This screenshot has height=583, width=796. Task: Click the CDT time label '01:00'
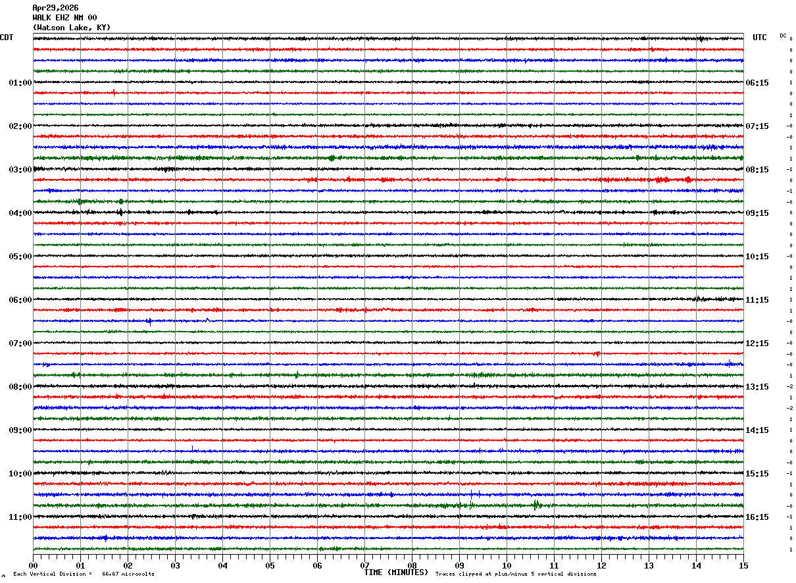coord(20,83)
